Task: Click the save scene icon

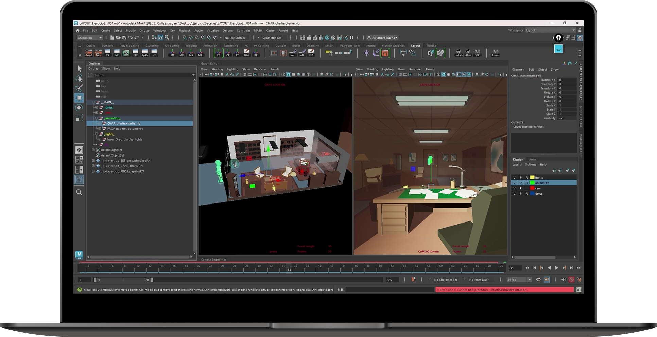Action: click(124, 38)
